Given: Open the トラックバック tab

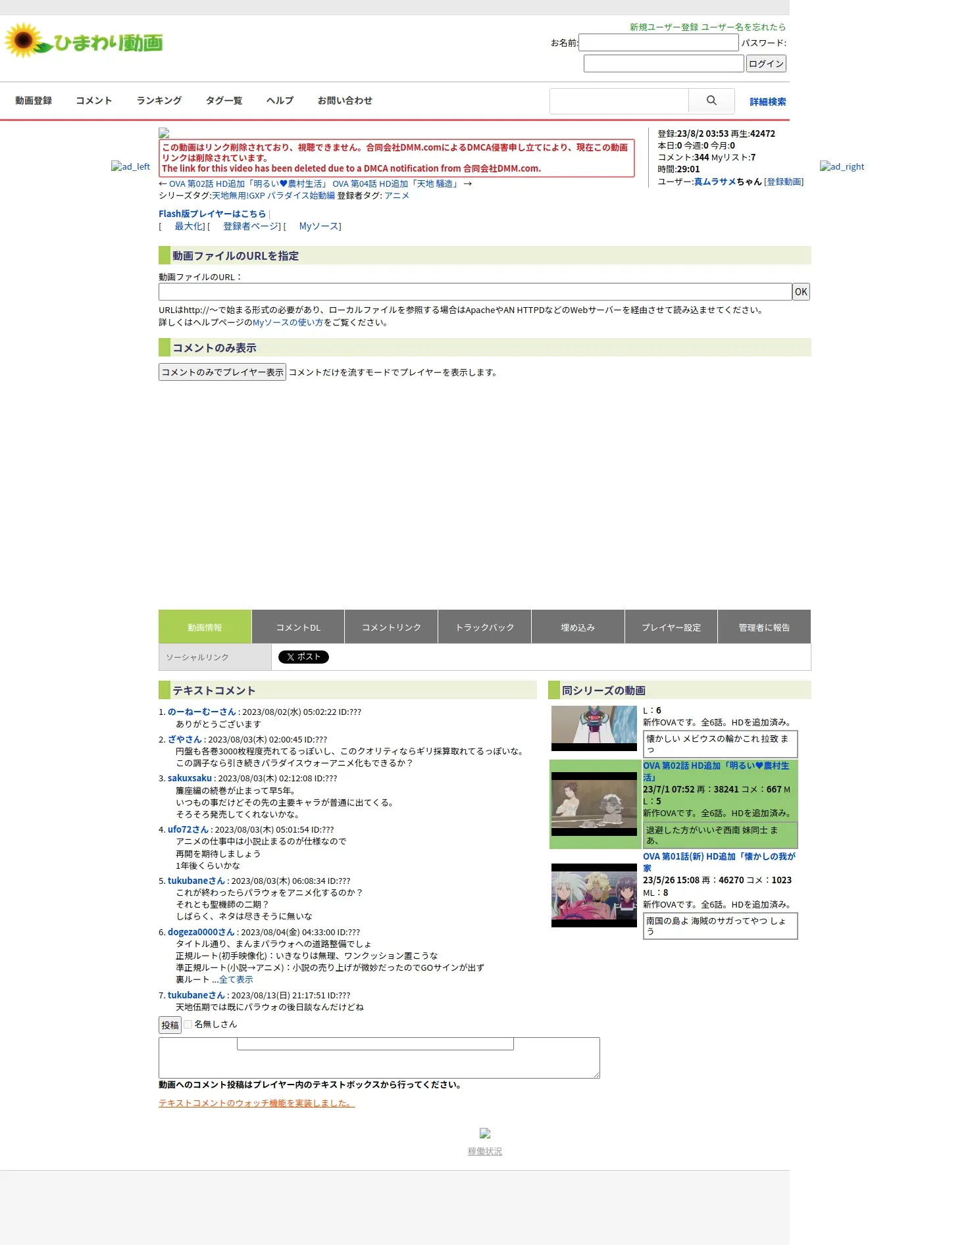Looking at the screenshot, I should [x=485, y=627].
